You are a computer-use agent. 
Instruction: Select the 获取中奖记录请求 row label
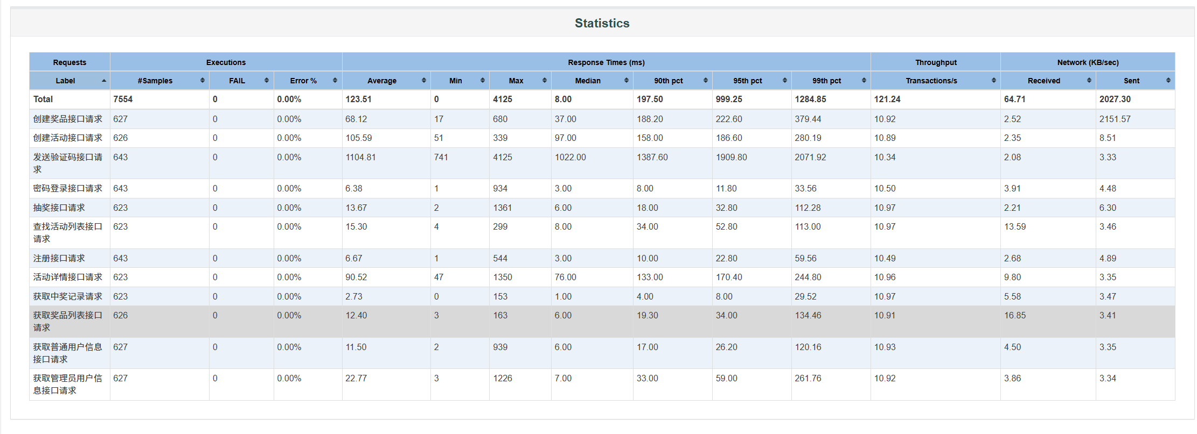67,296
